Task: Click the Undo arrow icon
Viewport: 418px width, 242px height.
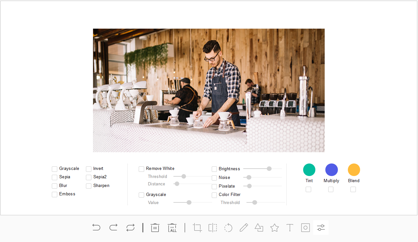Action: 96,228
